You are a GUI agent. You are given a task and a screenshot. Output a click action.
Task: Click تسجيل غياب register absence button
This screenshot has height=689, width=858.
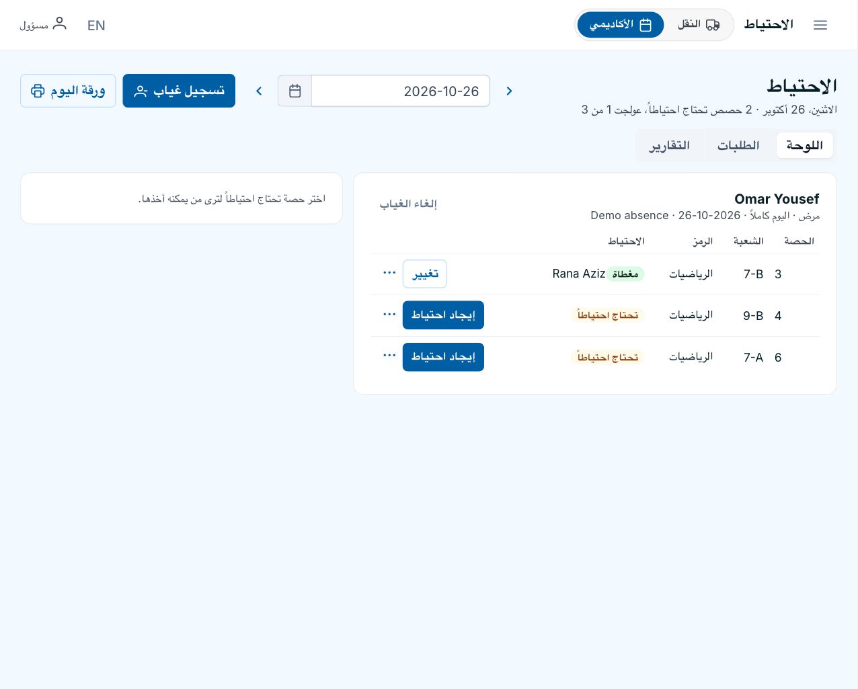pyautogui.click(x=179, y=91)
